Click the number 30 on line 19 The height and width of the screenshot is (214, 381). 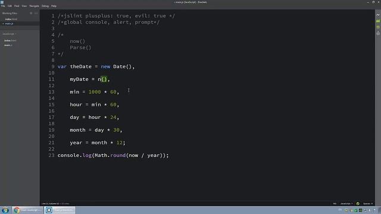tap(116, 130)
